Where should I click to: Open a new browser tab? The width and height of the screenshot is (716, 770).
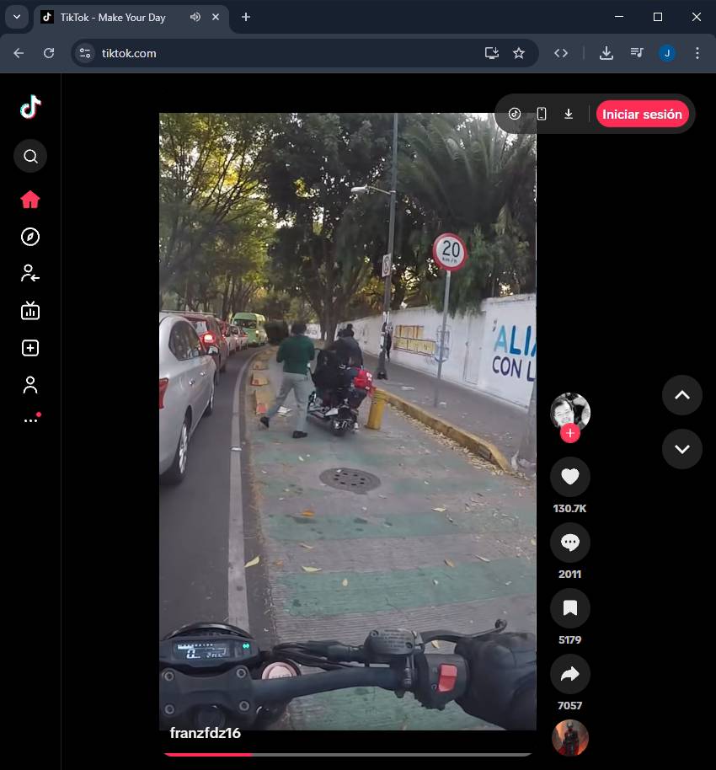coord(246,17)
